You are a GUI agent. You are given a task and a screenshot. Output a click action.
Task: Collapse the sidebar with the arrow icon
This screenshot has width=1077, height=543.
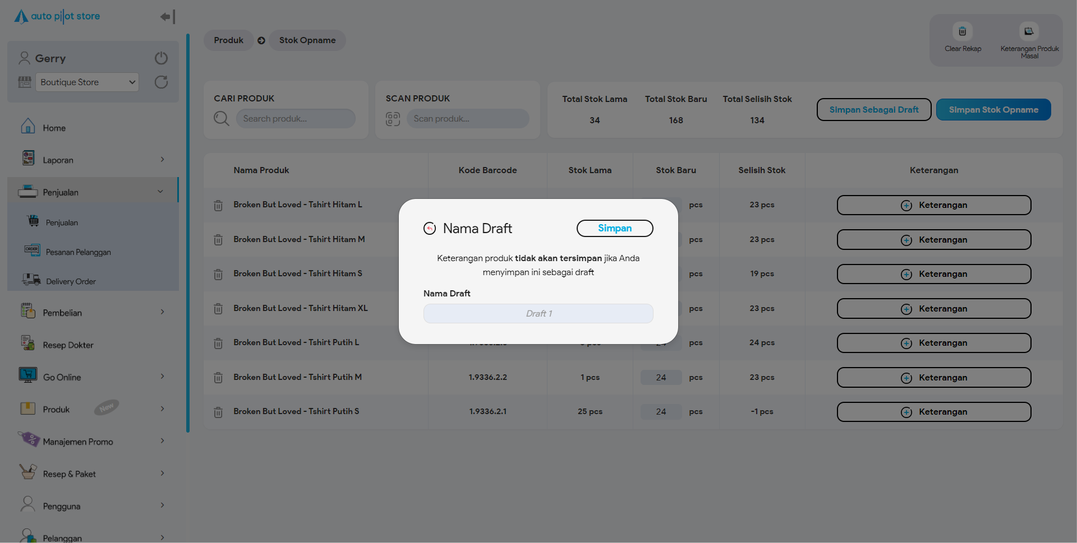(167, 17)
